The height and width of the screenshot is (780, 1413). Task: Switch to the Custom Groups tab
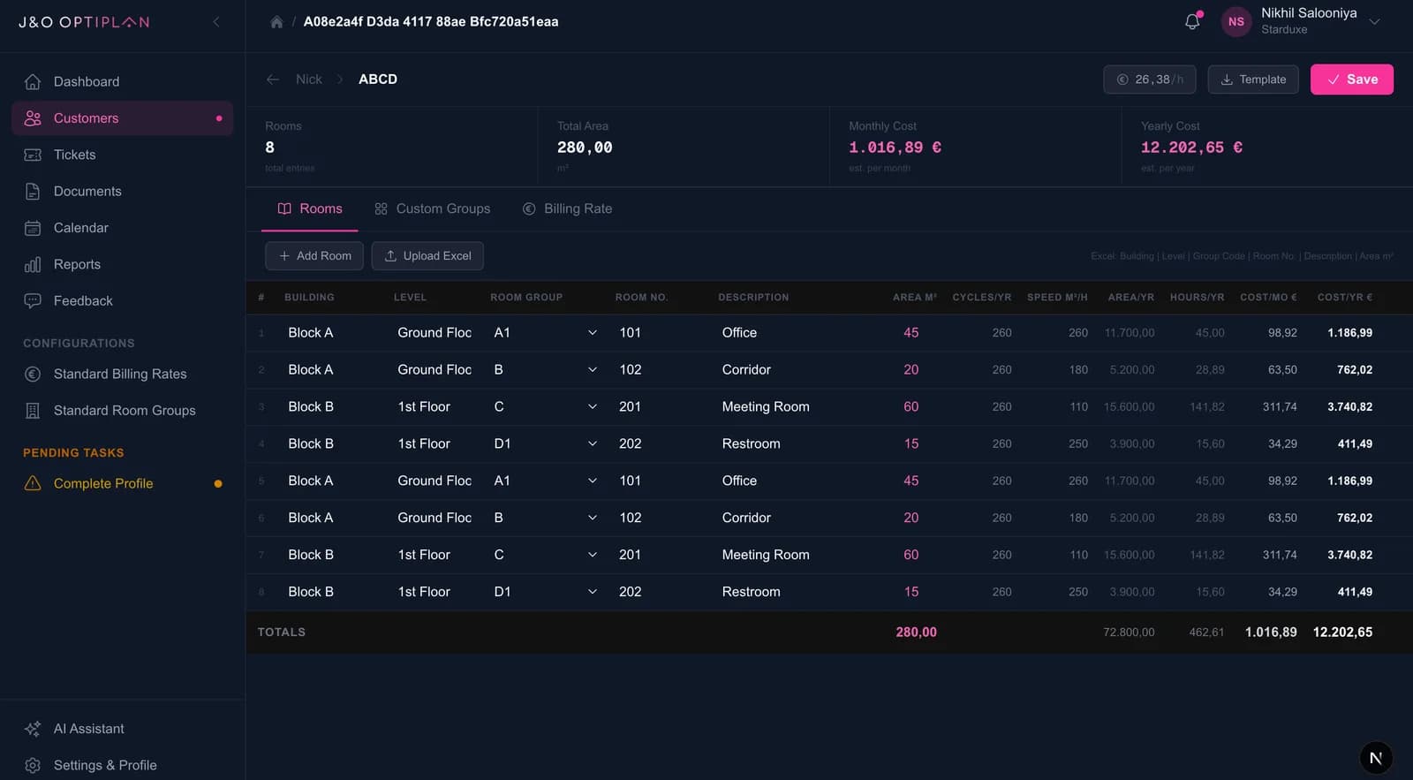(x=432, y=209)
